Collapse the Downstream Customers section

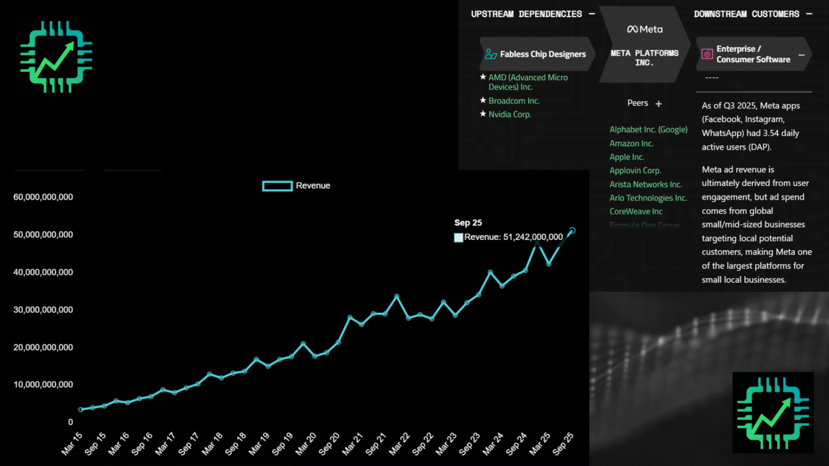pyautogui.click(x=809, y=14)
